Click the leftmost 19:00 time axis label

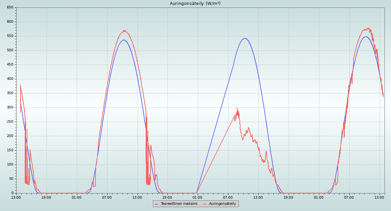(x=46, y=197)
